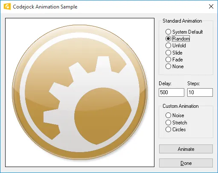Click the Custom Animation group heading
The height and width of the screenshot is (173, 218).
(x=180, y=106)
